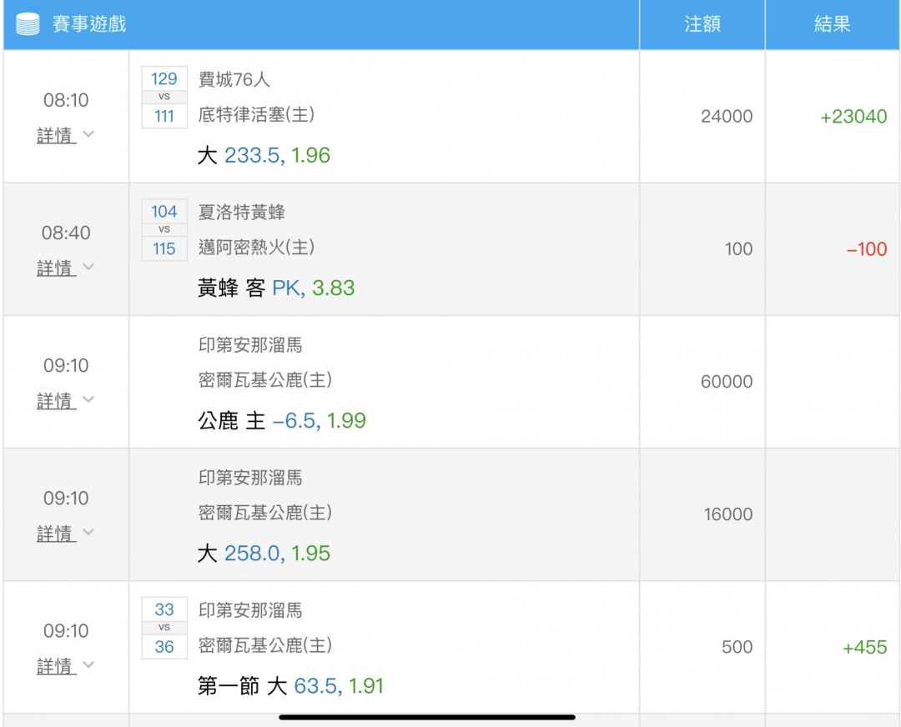Click 09:10 time in the 60000 bet row
The width and height of the screenshot is (901, 727).
66,366
